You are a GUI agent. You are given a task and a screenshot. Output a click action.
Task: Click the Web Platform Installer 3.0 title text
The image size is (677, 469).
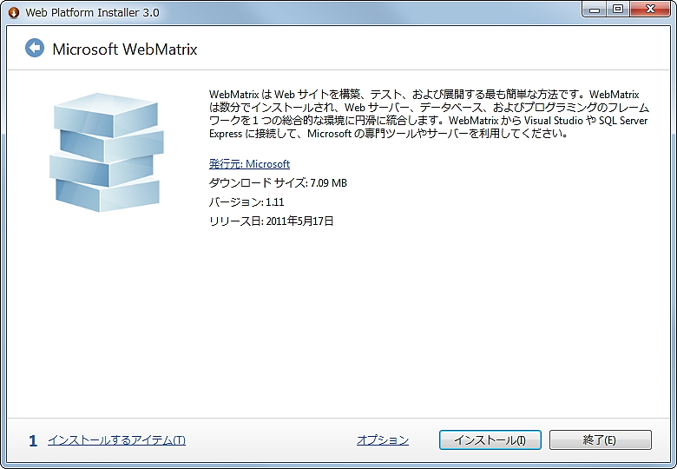click(92, 12)
